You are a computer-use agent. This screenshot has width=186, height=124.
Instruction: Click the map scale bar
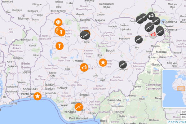pyautogui.click(x=183, y=114)
